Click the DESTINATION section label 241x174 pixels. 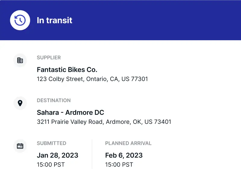point(54,100)
